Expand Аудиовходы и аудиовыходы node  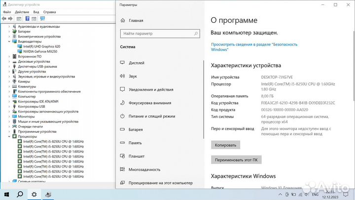click(9, 27)
